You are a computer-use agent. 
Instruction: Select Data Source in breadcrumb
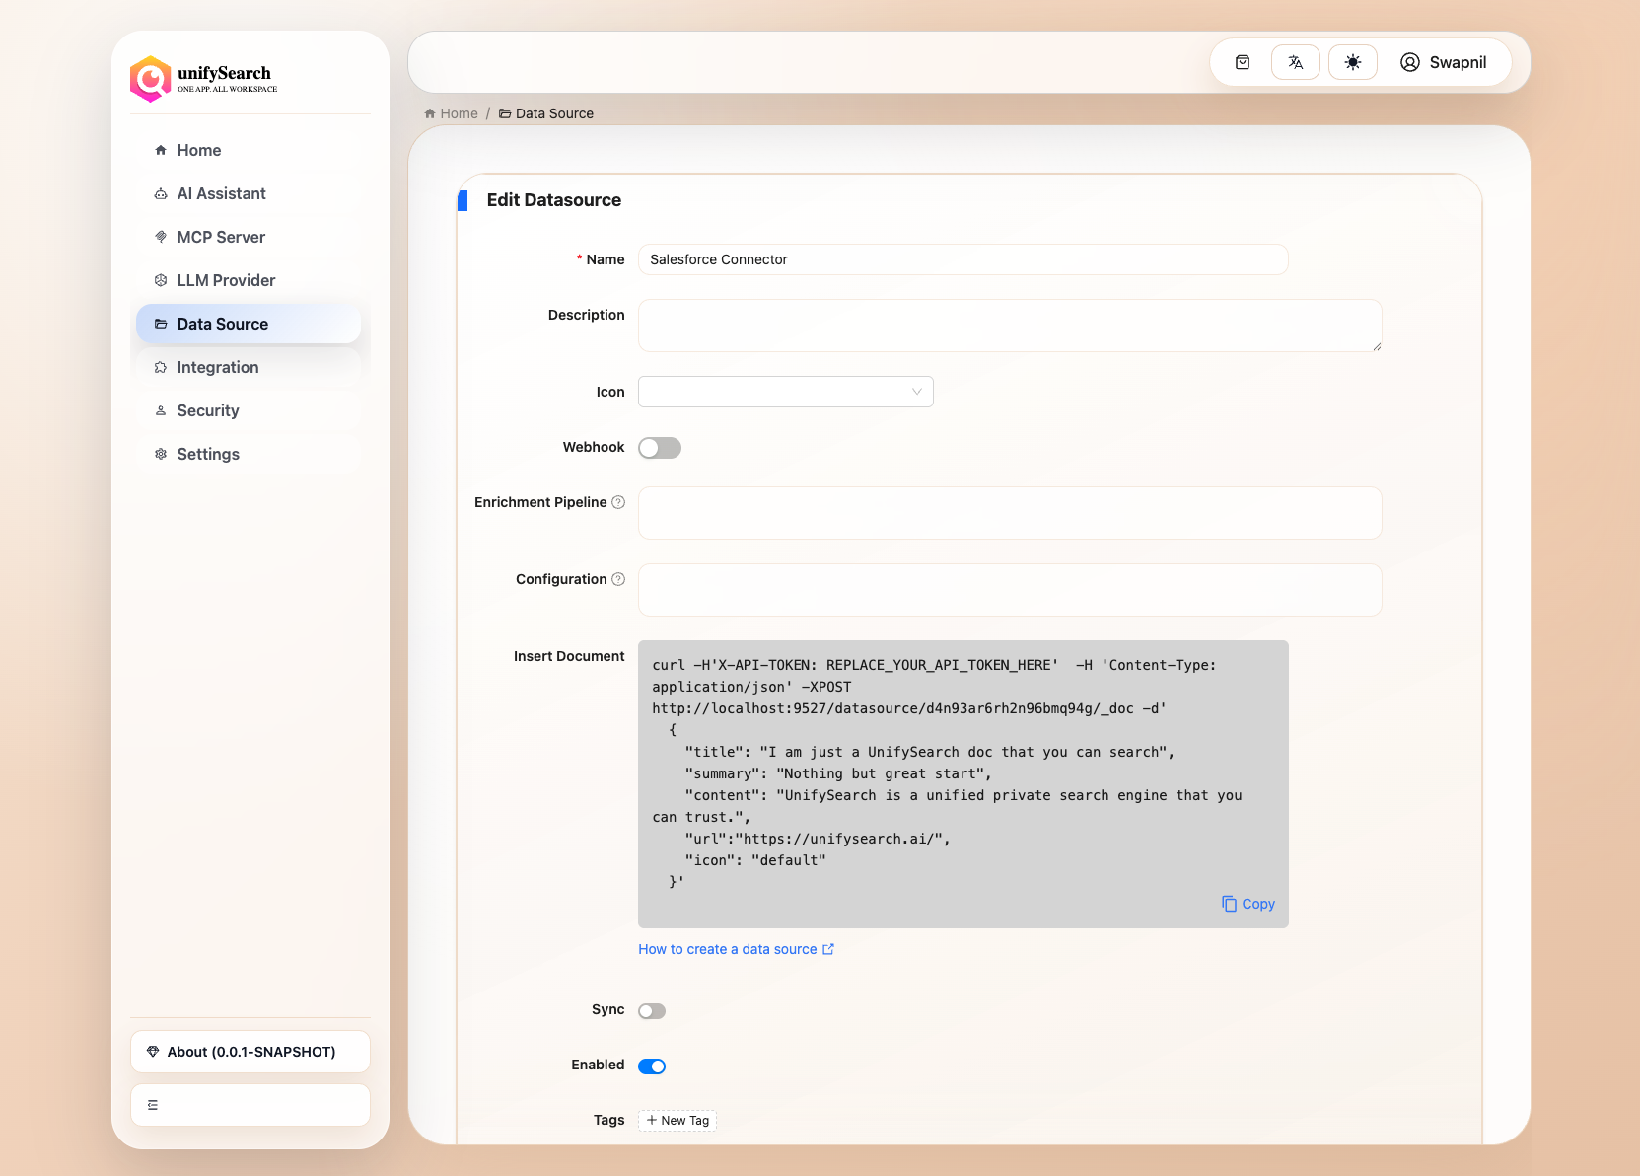point(555,112)
